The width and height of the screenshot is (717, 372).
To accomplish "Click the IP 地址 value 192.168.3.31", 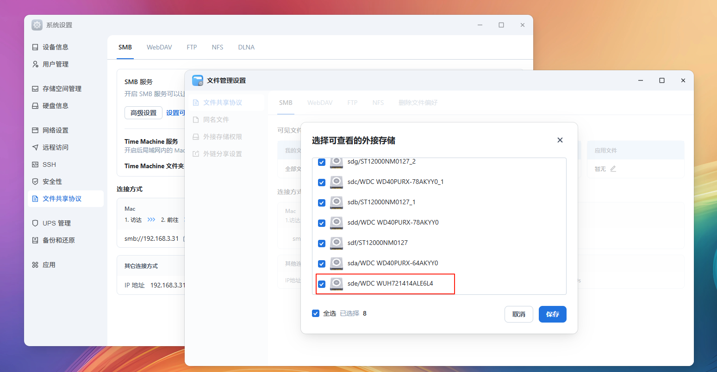I will coord(168,285).
